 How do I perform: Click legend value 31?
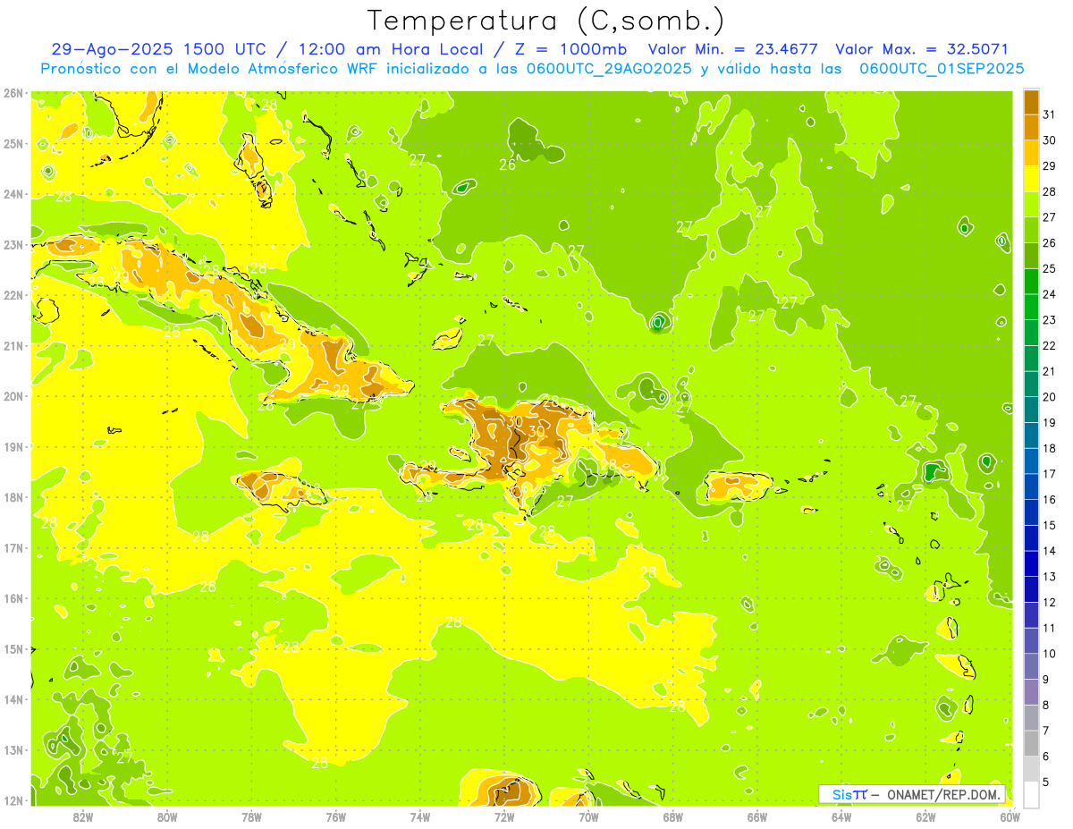tap(1050, 114)
